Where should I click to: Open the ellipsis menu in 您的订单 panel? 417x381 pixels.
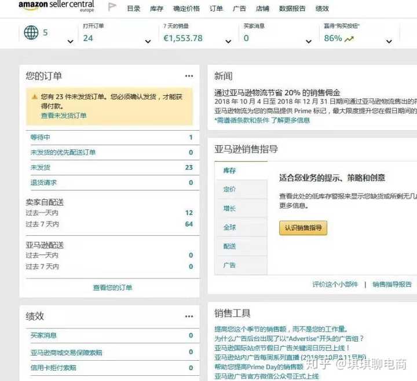pos(189,76)
